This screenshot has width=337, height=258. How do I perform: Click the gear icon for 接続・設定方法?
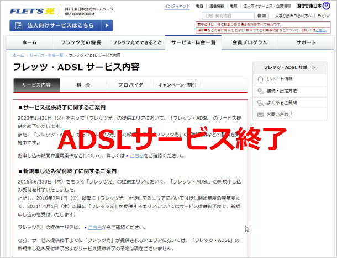260,91
